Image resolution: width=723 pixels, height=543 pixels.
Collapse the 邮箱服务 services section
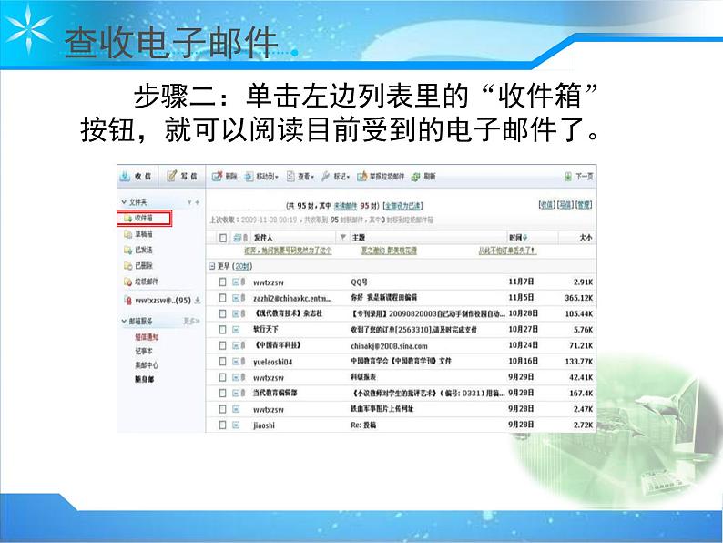tap(124, 321)
